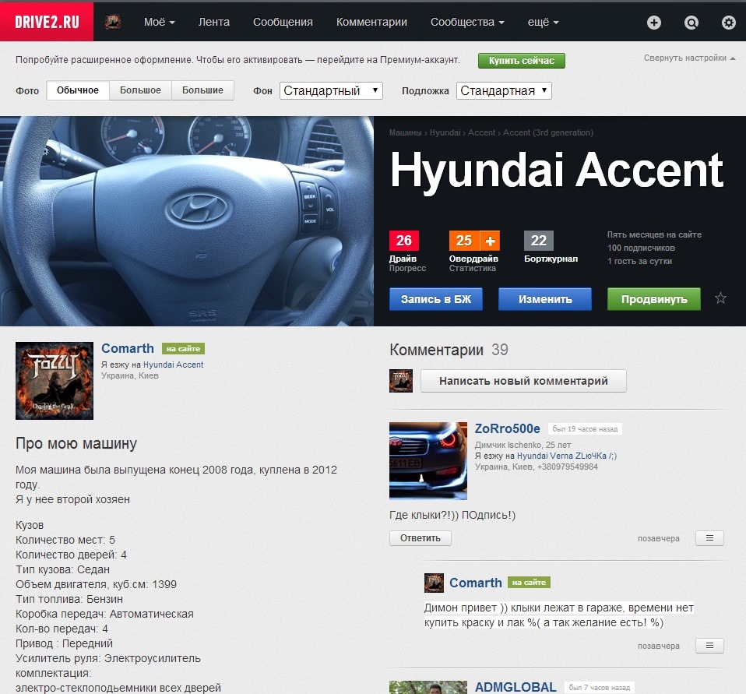This screenshot has width=746, height=694.
Task: Expand the Моё menu
Action: 160,22
